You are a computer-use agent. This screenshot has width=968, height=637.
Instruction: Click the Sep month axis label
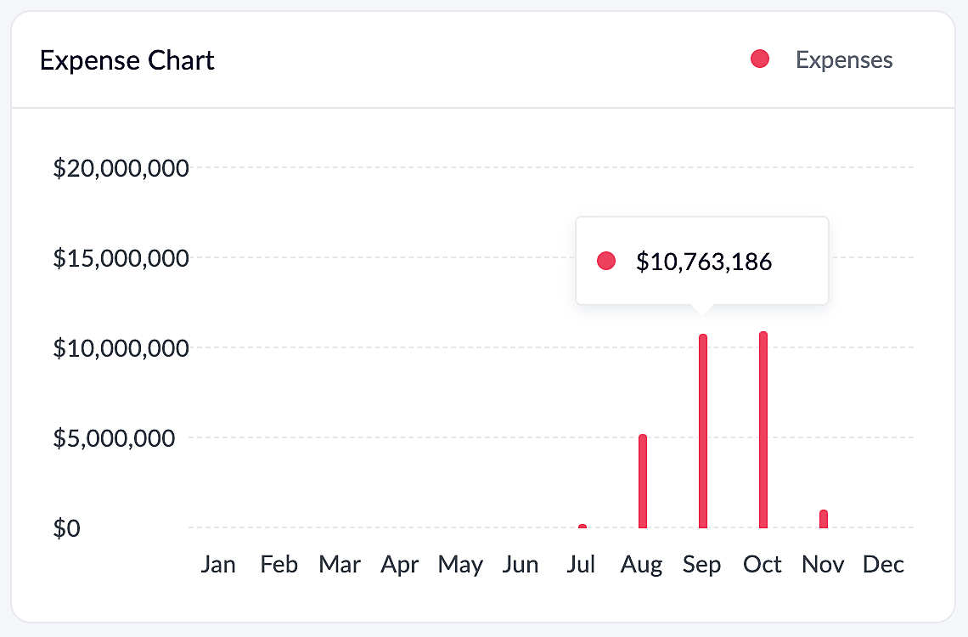point(702,565)
